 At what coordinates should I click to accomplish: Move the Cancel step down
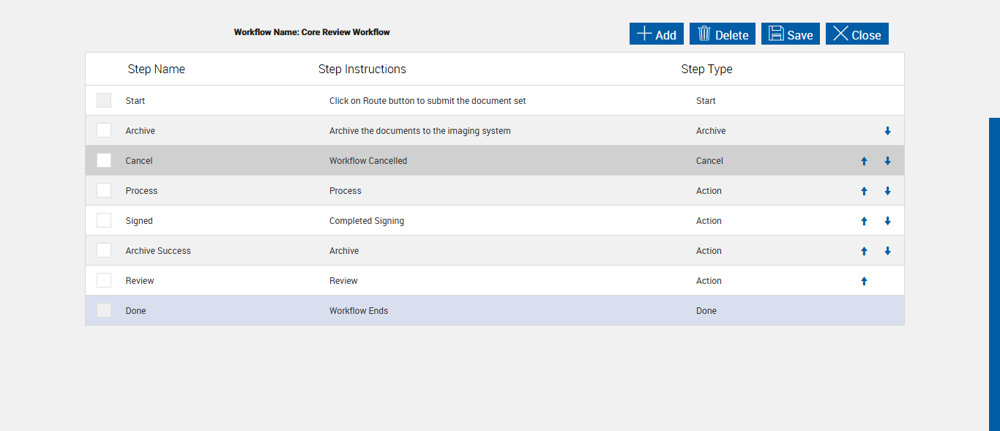coord(887,161)
